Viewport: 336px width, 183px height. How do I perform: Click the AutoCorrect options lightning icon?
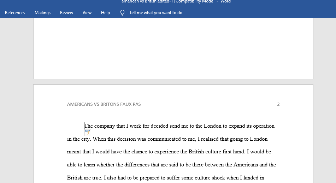coord(88,133)
